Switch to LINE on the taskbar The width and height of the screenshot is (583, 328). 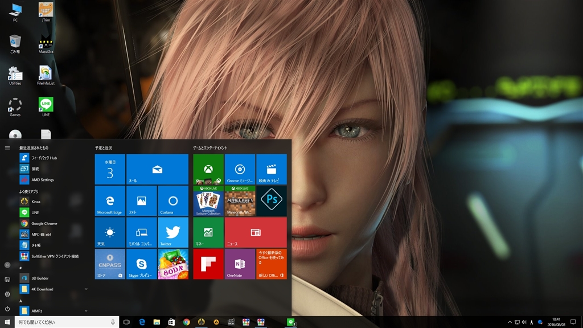coord(291,322)
